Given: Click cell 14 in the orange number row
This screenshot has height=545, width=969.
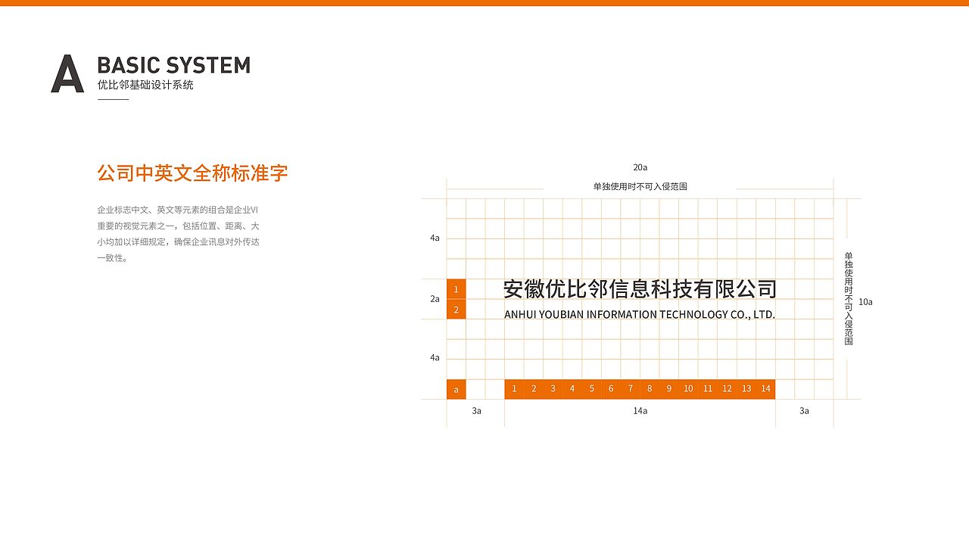Looking at the screenshot, I should point(766,389).
